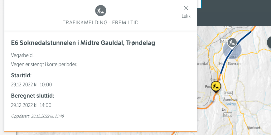Click the Bjørkset place label on map
This screenshot has height=135, width=271.
[253, 128]
